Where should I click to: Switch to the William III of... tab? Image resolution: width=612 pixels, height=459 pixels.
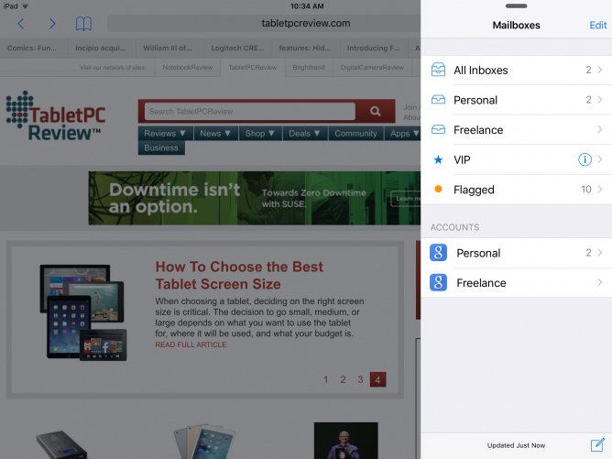pyautogui.click(x=169, y=49)
